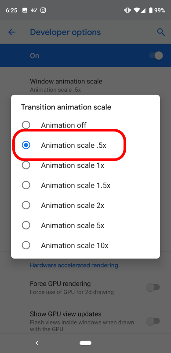Tap the back arrow beside Developer options
Screen dimensions: 171x353
click(12, 32)
